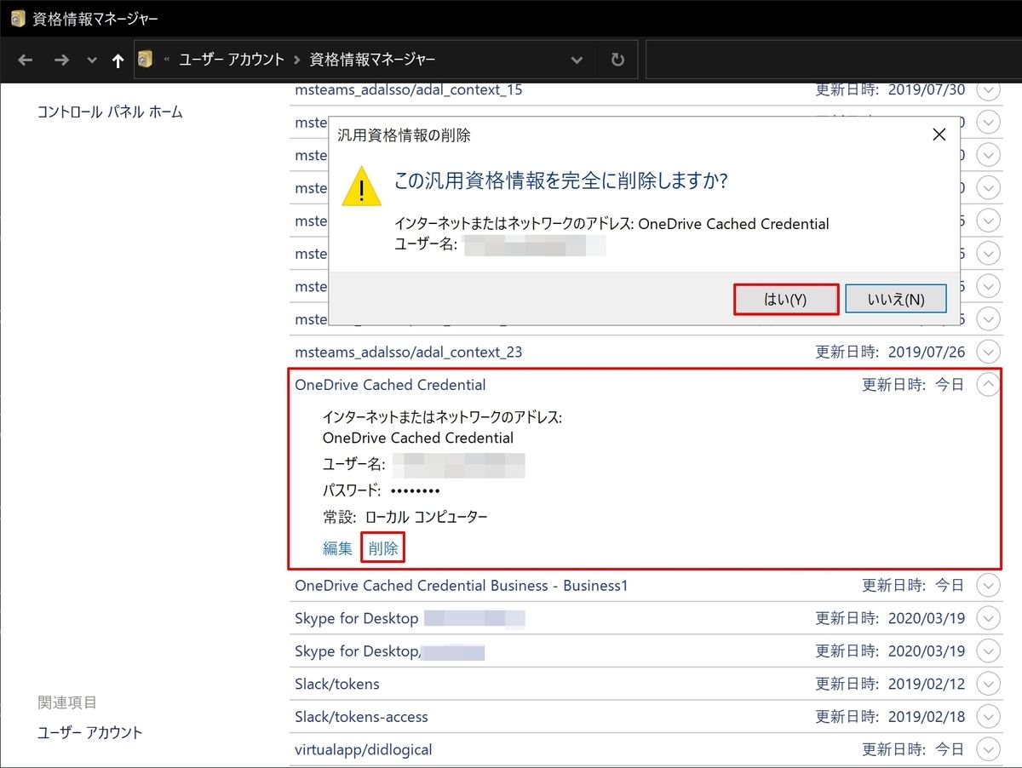Open recent locations dropdown arrow

coord(92,60)
